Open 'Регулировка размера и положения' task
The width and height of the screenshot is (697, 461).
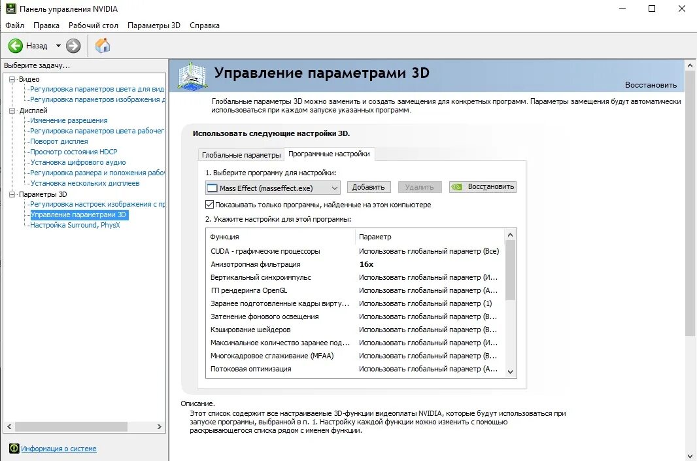click(x=97, y=173)
